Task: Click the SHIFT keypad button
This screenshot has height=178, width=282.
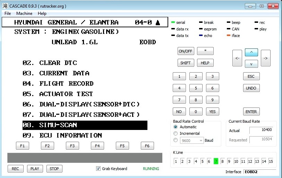Action: click(186, 63)
